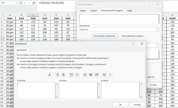The width and height of the screenshot is (178, 108).
Task: Switch to the Margini tab
Action: click(x=94, y=11)
